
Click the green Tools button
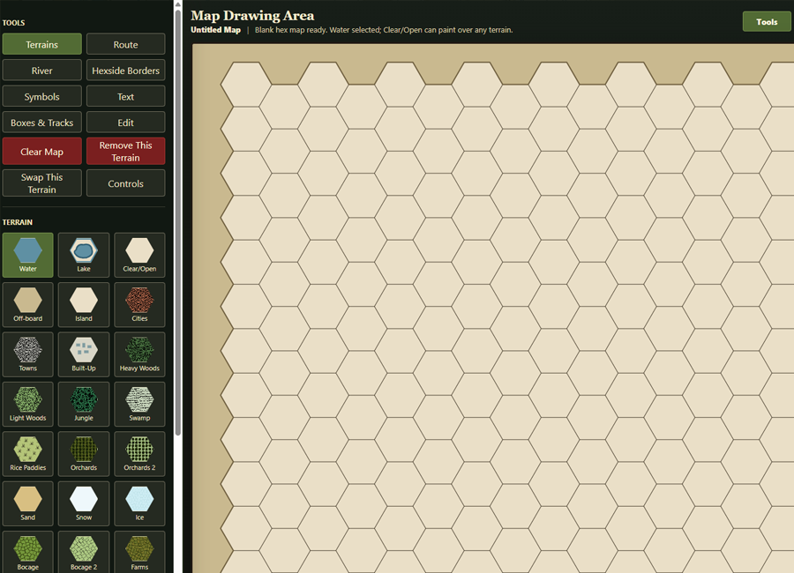pos(767,22)
